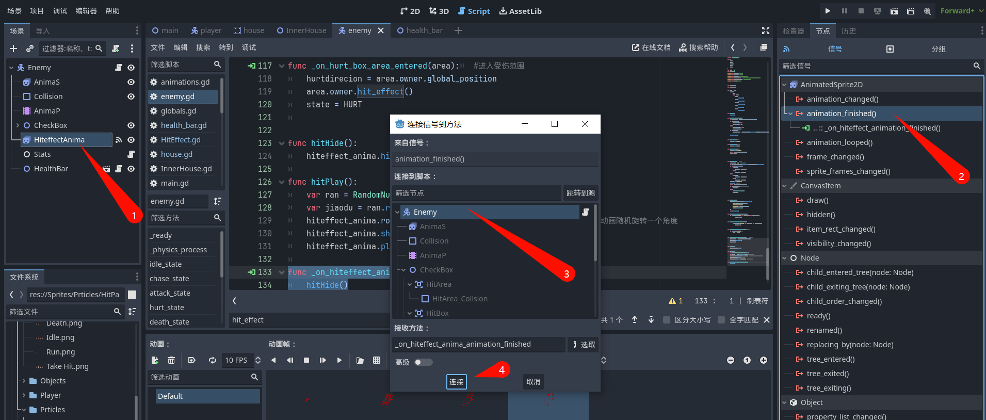986x420 pixels.
Task: Enable advanced options switch
Action: tap(423, 362)
